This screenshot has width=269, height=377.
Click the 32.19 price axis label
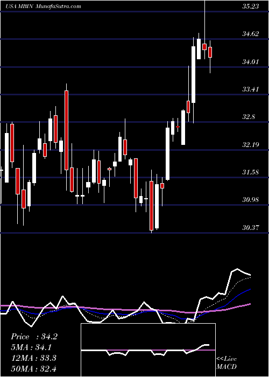pyautogui.click(x=251, y=145)
